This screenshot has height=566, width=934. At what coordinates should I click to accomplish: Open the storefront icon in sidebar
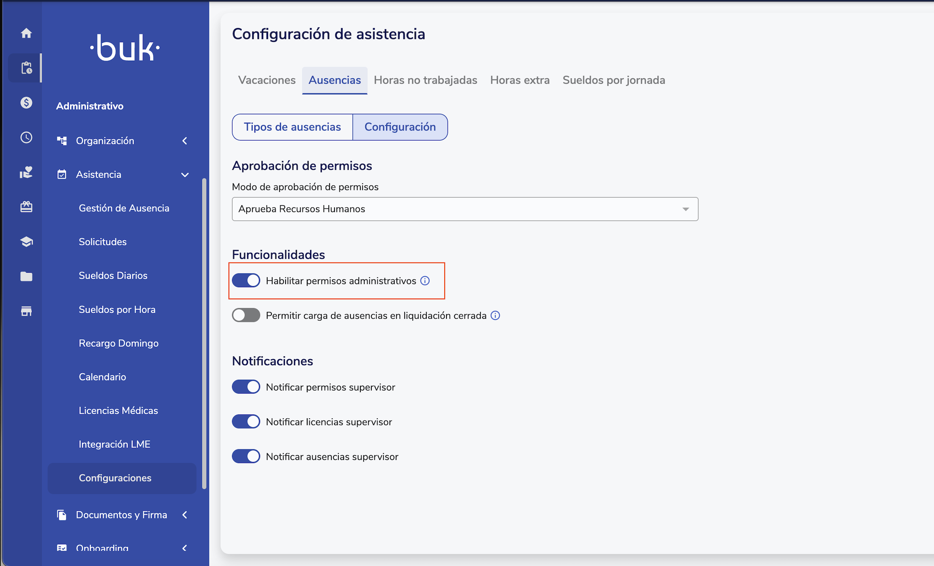point(26,311)
